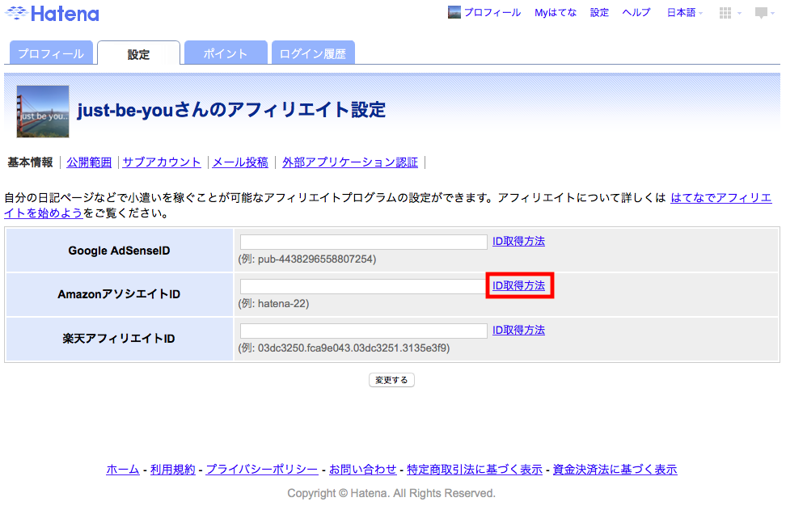Open Myはてな in the header
The width and height of the screenshot is (786, 506).
coord(556,12)
